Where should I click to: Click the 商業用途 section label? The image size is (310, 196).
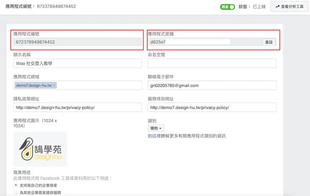(22, 172)
